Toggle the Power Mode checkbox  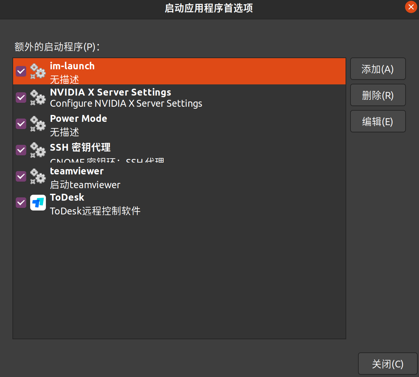[x=21, y=124]
